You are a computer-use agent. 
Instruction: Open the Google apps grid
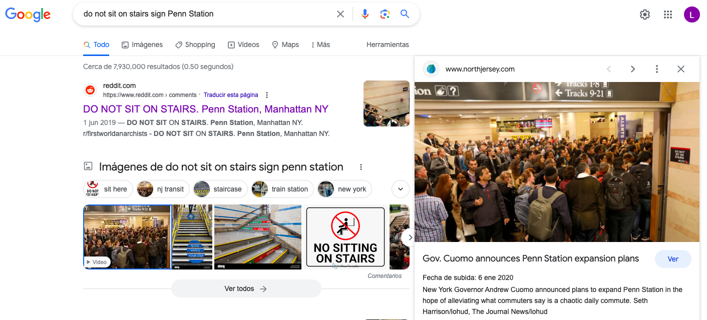[667, 14]
